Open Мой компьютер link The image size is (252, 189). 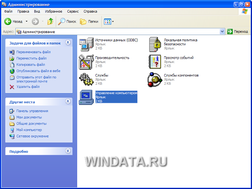pos(29,130)
